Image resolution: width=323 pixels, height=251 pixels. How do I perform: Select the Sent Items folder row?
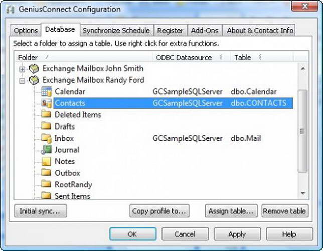point(72,196)
